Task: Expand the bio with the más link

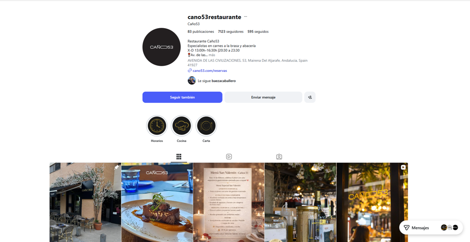Action: point(212,55)
